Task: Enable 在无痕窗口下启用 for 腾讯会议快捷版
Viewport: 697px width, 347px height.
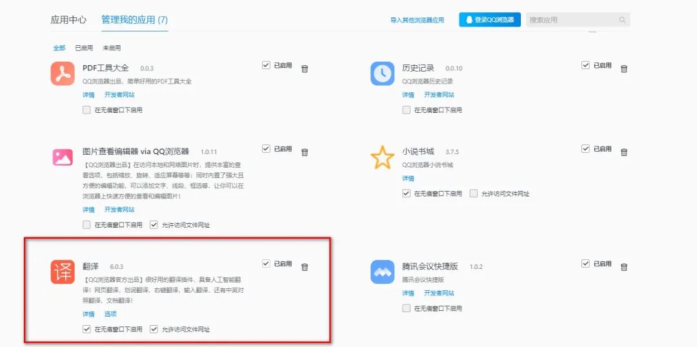Action: coord(407,308)
